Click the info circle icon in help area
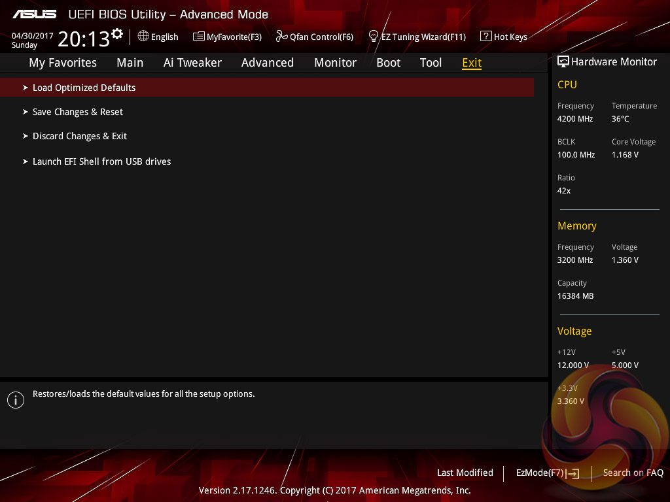Screen dimensions: 670x502 pyautogui.click(x=16, y=400)
